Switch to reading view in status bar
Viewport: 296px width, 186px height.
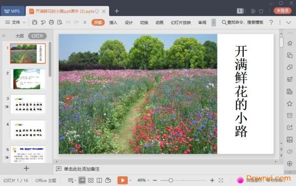point(99,180)
